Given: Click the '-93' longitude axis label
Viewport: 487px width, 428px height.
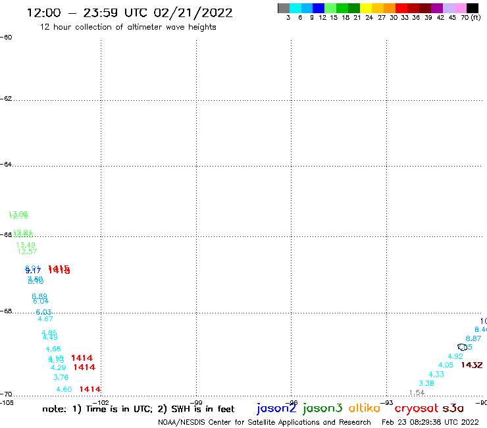Looking at the screenshot, I should pos(387,403).
